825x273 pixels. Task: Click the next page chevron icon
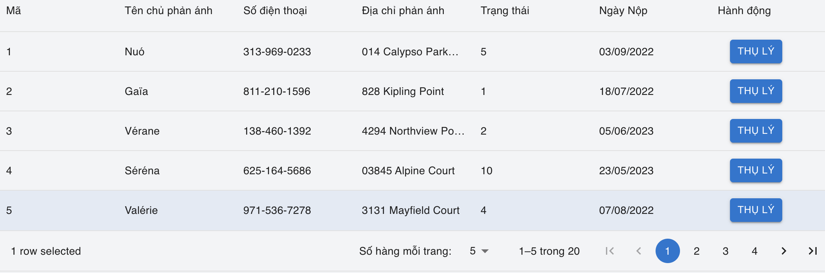coord(783,251)
